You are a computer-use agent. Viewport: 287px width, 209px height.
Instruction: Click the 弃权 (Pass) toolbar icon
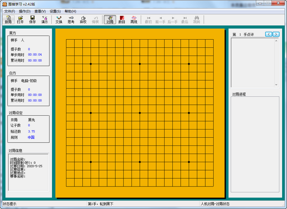[x=83, y=19]
